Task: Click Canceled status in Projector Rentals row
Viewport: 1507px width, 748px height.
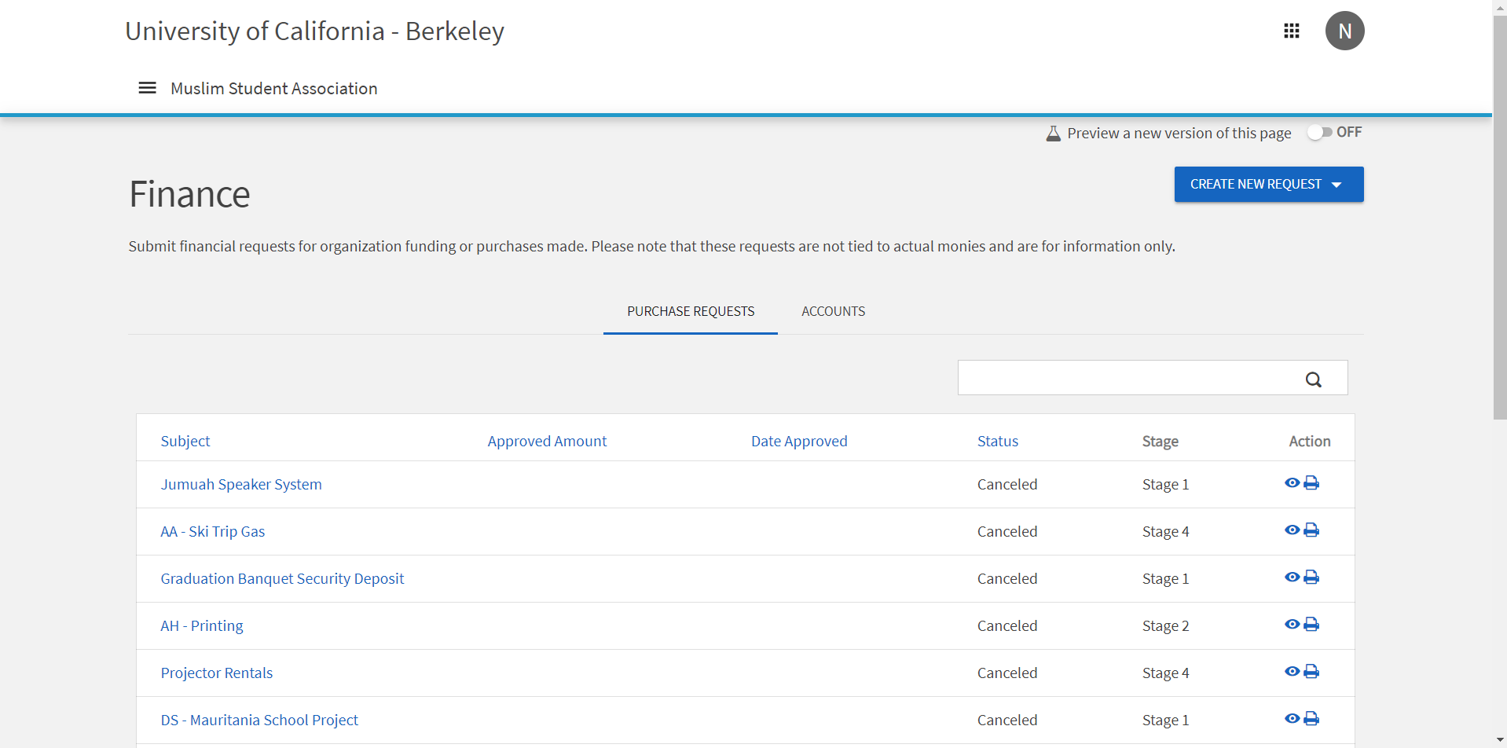Action: [1007, 673]
